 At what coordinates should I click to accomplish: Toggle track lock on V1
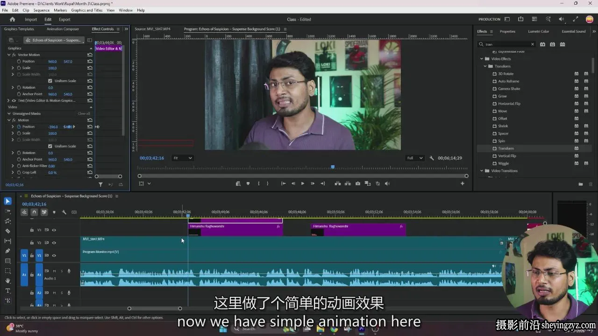pyautogui.click(x=32, y=256)
